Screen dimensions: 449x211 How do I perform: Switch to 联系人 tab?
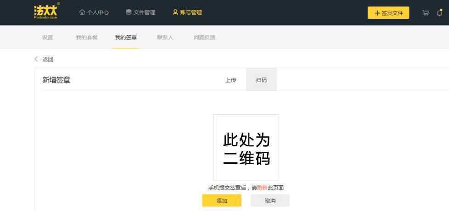[165, 38]
